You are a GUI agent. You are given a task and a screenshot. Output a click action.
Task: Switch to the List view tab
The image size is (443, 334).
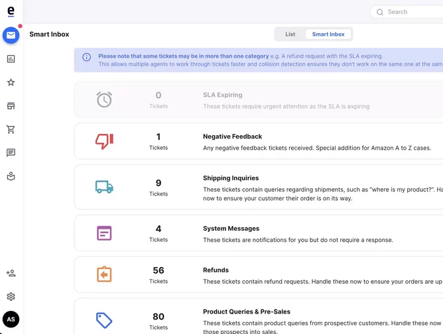290,34
